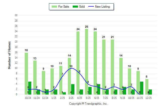The height and width of the screenshot is (110, 163).
Task: Toggle the 'For Sale' legend label
Action: tap(64, 7)
